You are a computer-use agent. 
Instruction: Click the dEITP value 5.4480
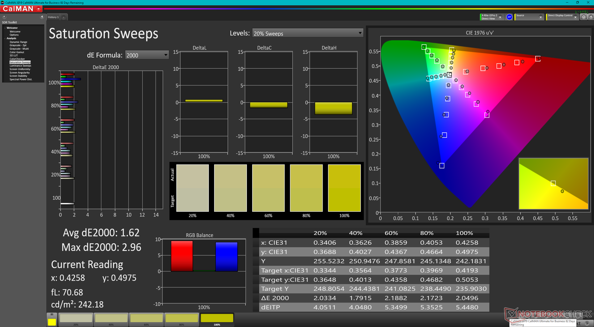(x=467, y=308)
